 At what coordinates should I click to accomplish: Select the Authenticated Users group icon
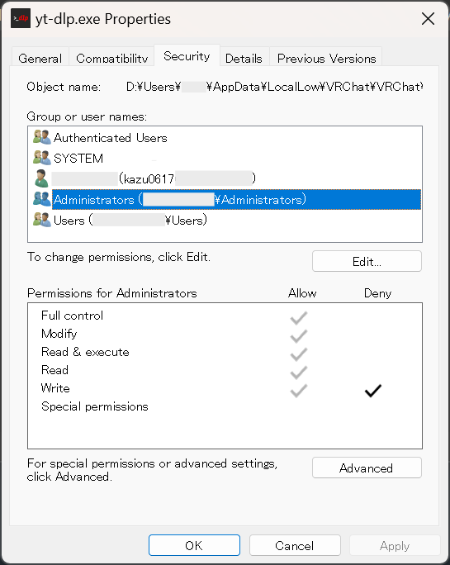tap(42, 138)
